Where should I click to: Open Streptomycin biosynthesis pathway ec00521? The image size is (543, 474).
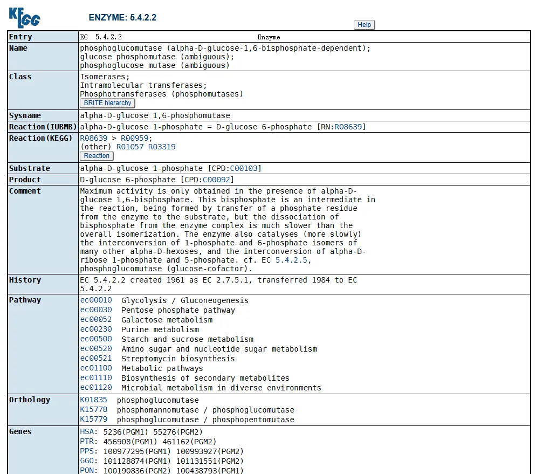click(96, 359)
